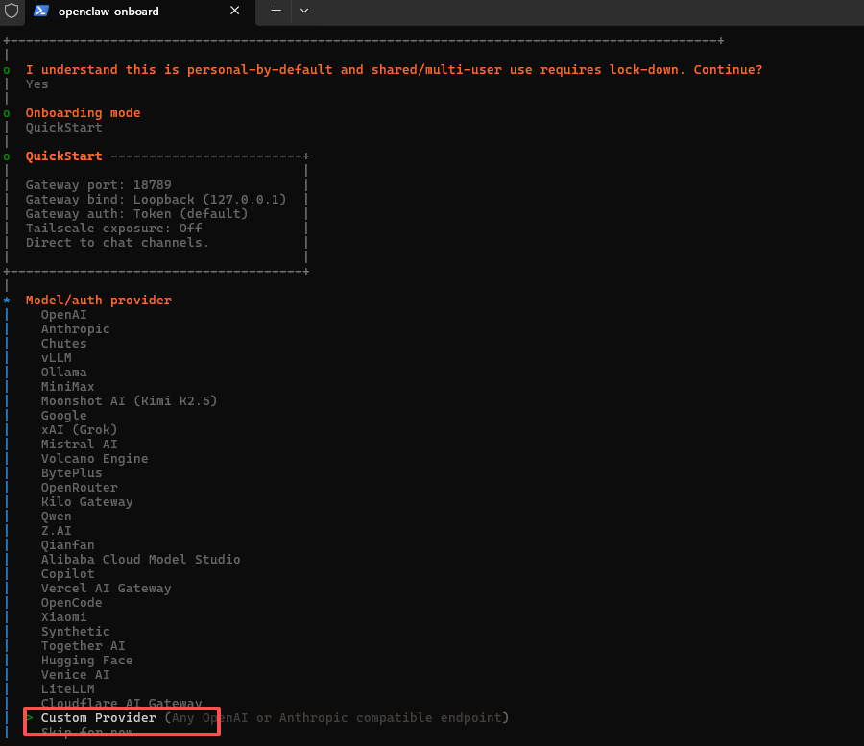Select the Anthropic provider

[77, 328]
